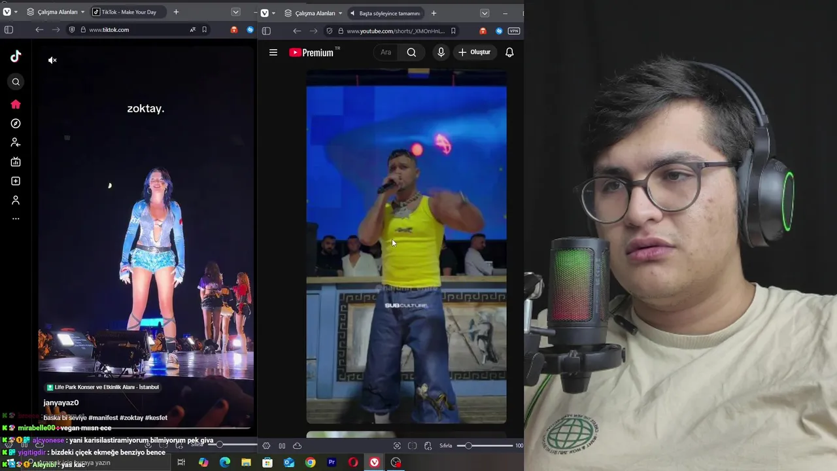Viewport: 837px width, 471px height.
Task: Capture page icon in YouTube status bar
Action: (x=397, y=445)
